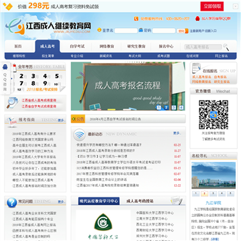Viewport: 241px width, 241px height.
Task: Click the blackboard 成人高考报名流程 banner
Action: [128, 86]
